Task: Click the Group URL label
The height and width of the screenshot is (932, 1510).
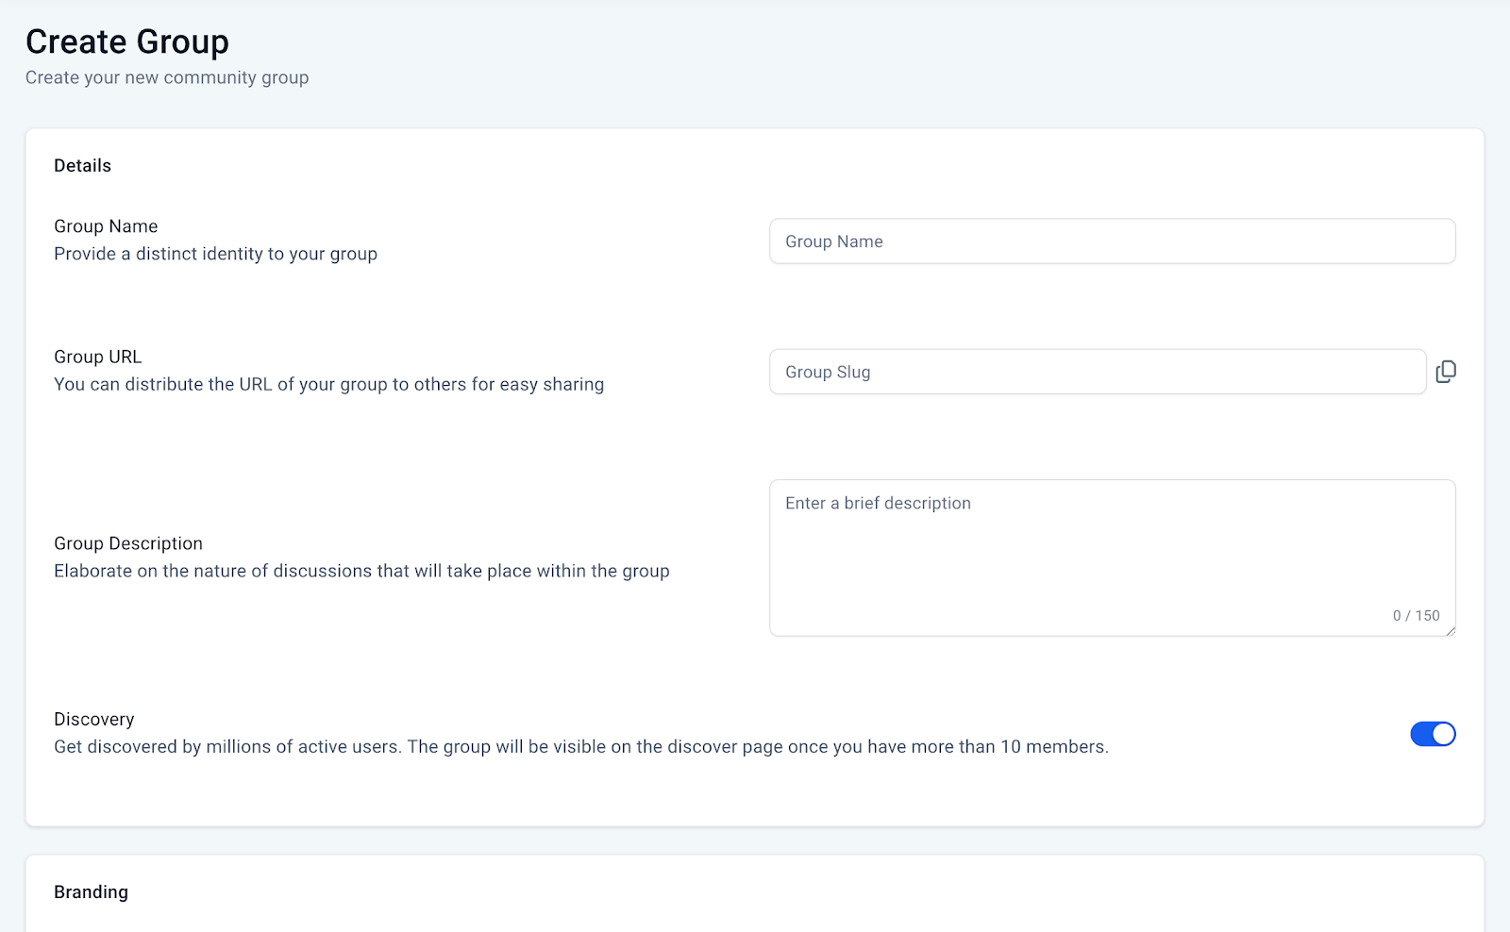Action: pyautogui.click(x=97, y=357)
